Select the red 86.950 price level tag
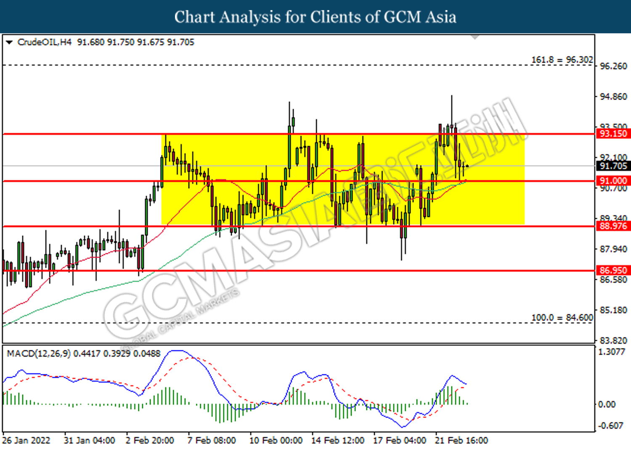 click(x=613, y=270)
